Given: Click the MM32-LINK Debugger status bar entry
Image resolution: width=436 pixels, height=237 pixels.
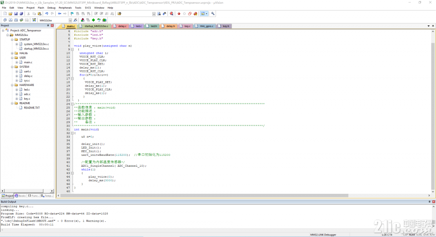Looking at the screenshot, I should tap(323, 235).
